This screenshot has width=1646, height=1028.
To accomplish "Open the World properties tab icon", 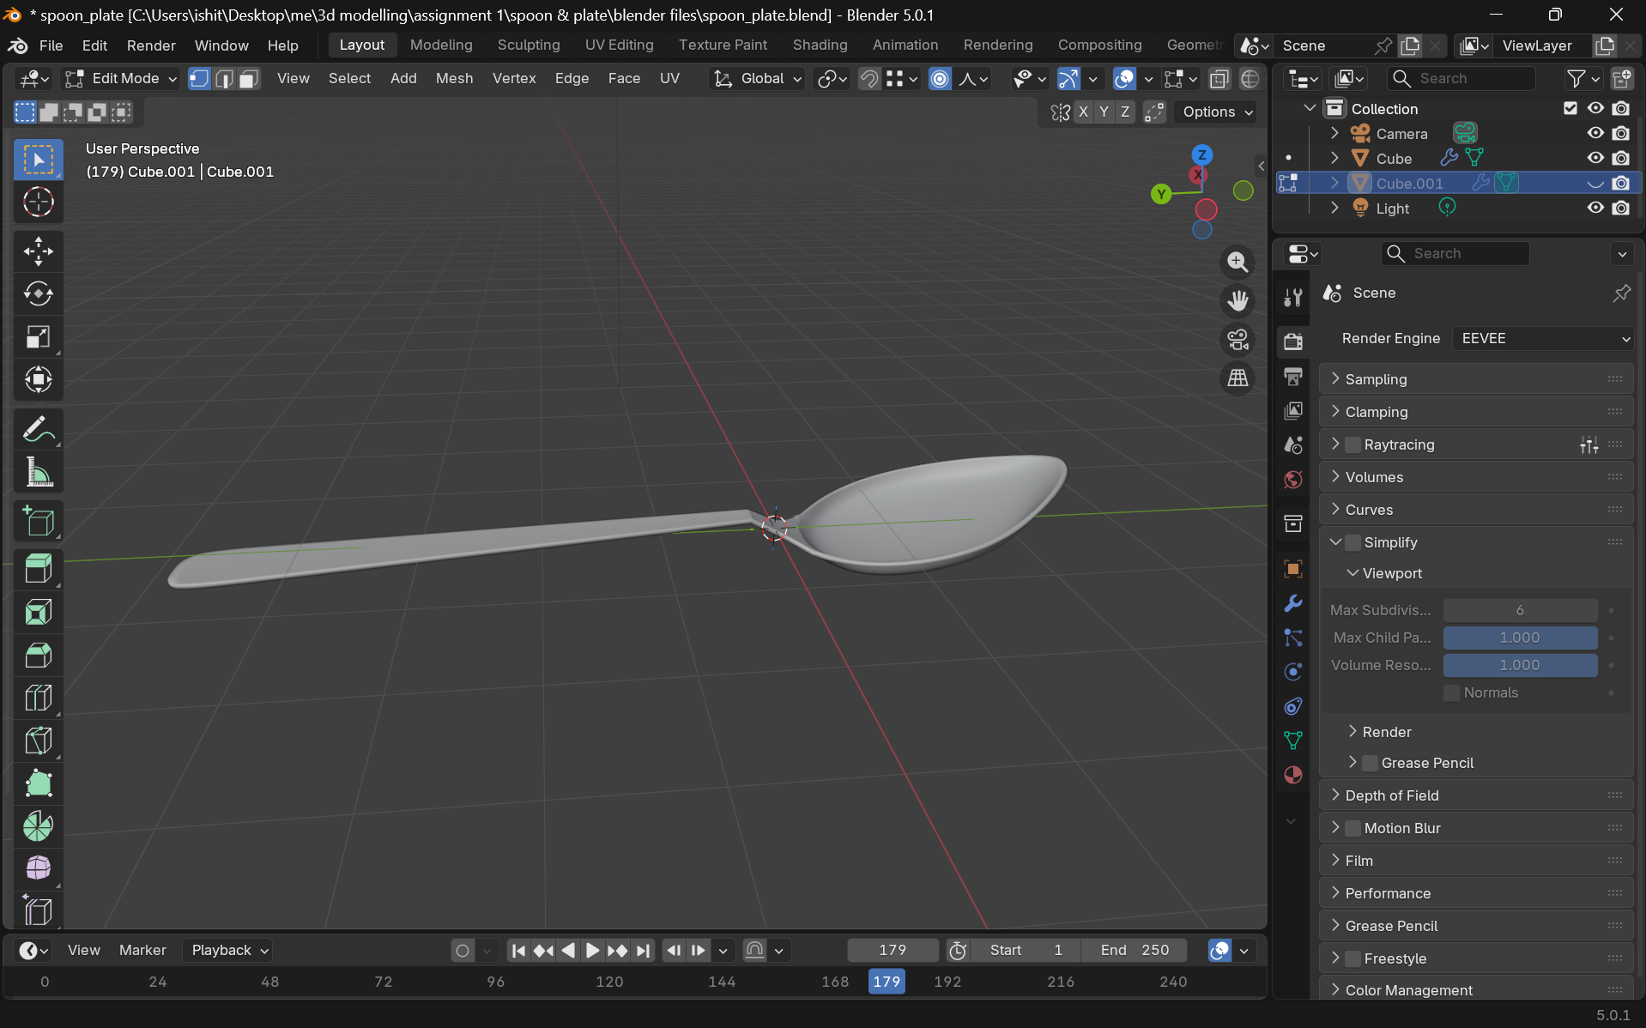I will 1293,480.
